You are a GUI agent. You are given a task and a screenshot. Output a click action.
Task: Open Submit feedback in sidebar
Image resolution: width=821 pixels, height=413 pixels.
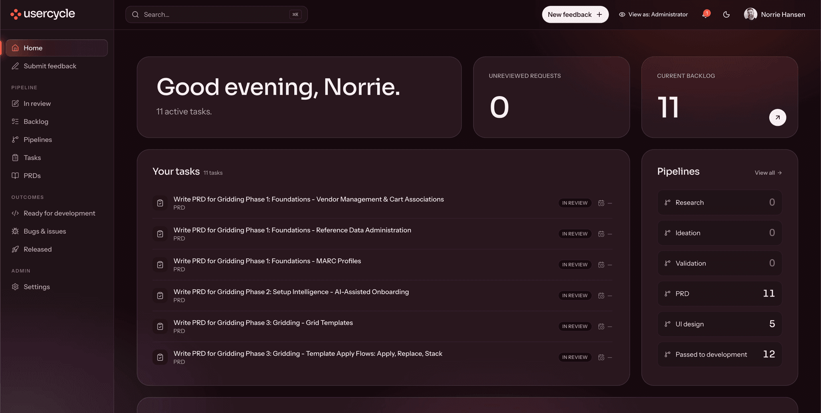[x=57, y=66]
